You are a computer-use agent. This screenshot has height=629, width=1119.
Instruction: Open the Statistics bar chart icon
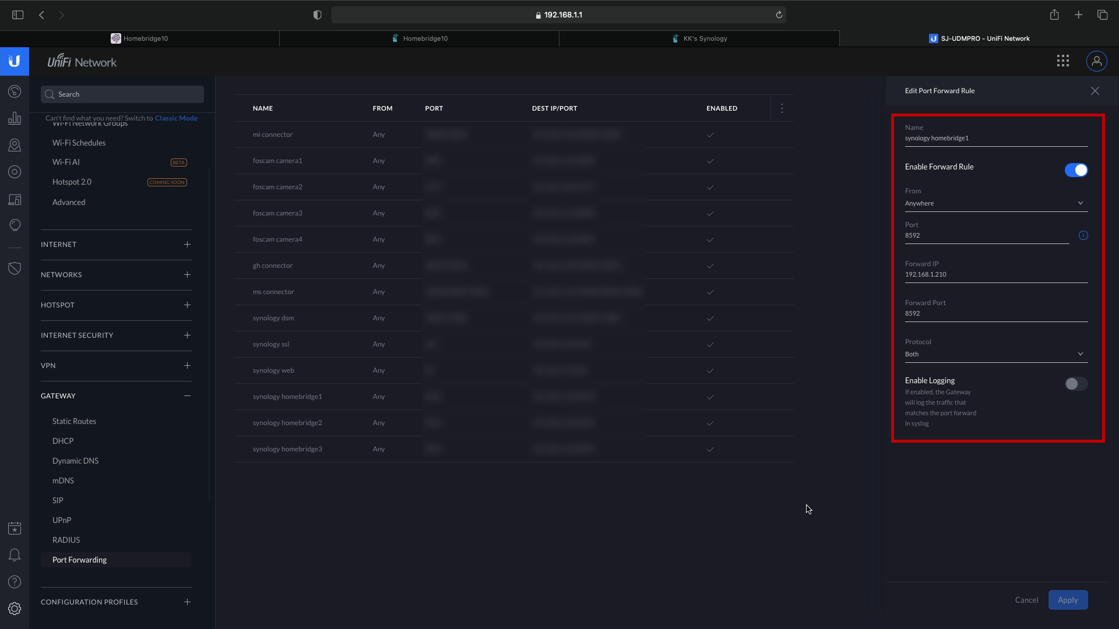coord(15,119)
